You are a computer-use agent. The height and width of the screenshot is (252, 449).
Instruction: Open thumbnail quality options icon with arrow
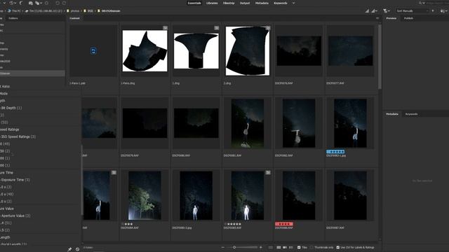(x=374, y=11)
